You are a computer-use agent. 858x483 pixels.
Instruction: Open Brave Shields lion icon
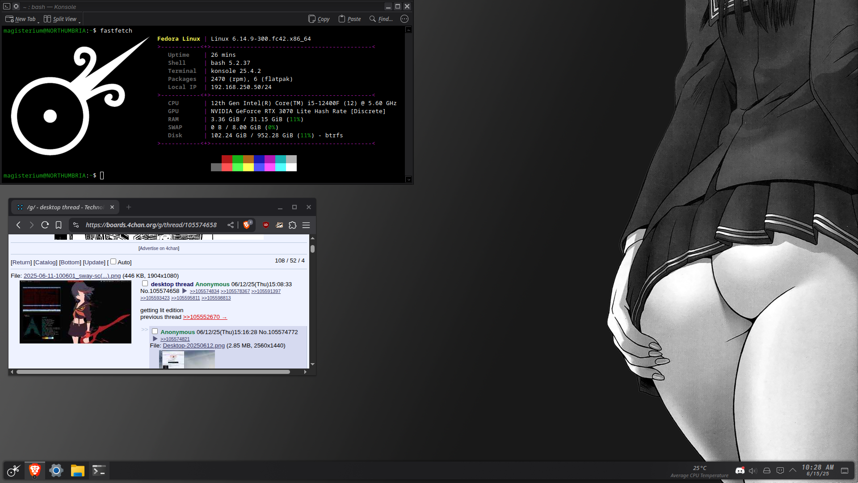[x=247, y=225]
